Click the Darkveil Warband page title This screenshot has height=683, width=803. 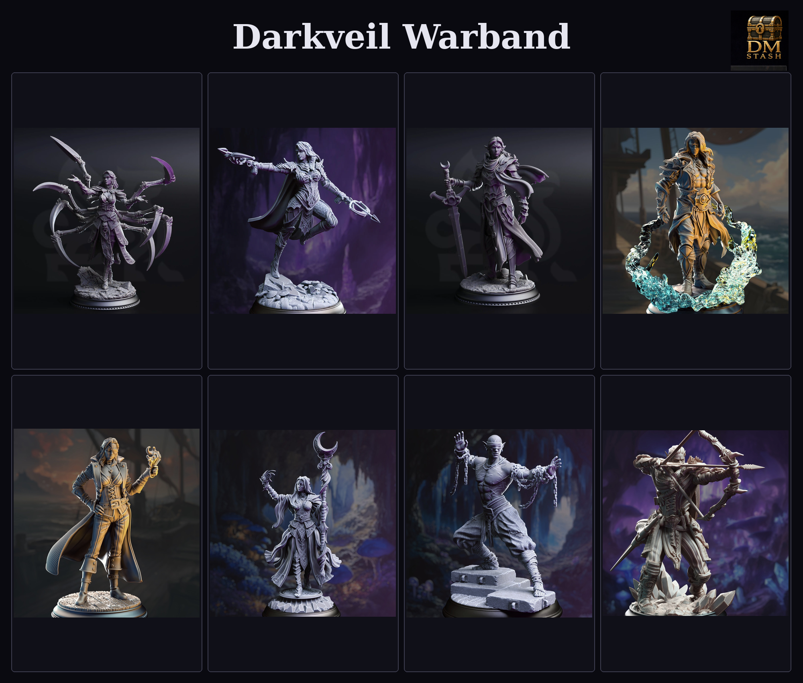pos(401,37)
